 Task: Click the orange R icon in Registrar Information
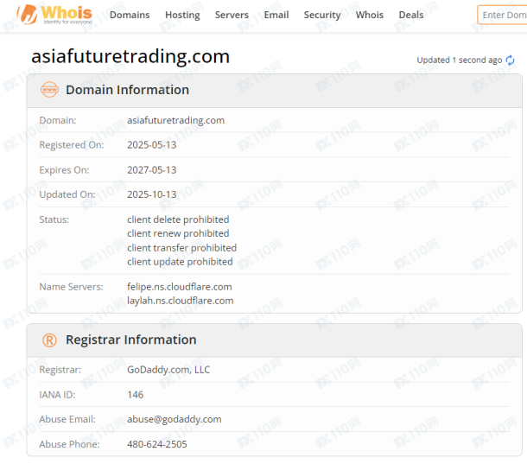pyautogui.click(x=49, y=340)
